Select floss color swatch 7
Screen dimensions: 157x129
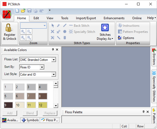[x=31, y=96]
